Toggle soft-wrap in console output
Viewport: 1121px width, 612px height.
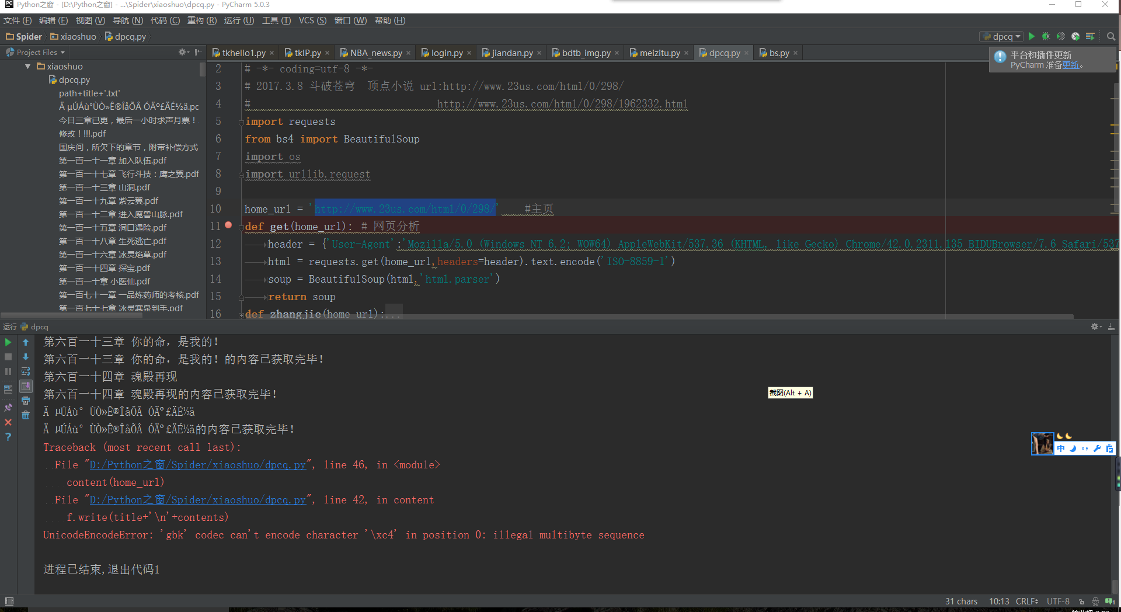pyautogui.click(x=26, y=371)
